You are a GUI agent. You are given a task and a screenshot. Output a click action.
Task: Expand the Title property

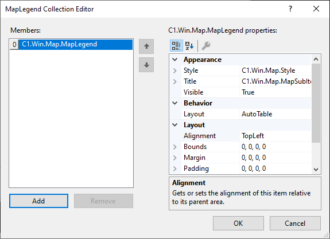[x=175, y=81]
